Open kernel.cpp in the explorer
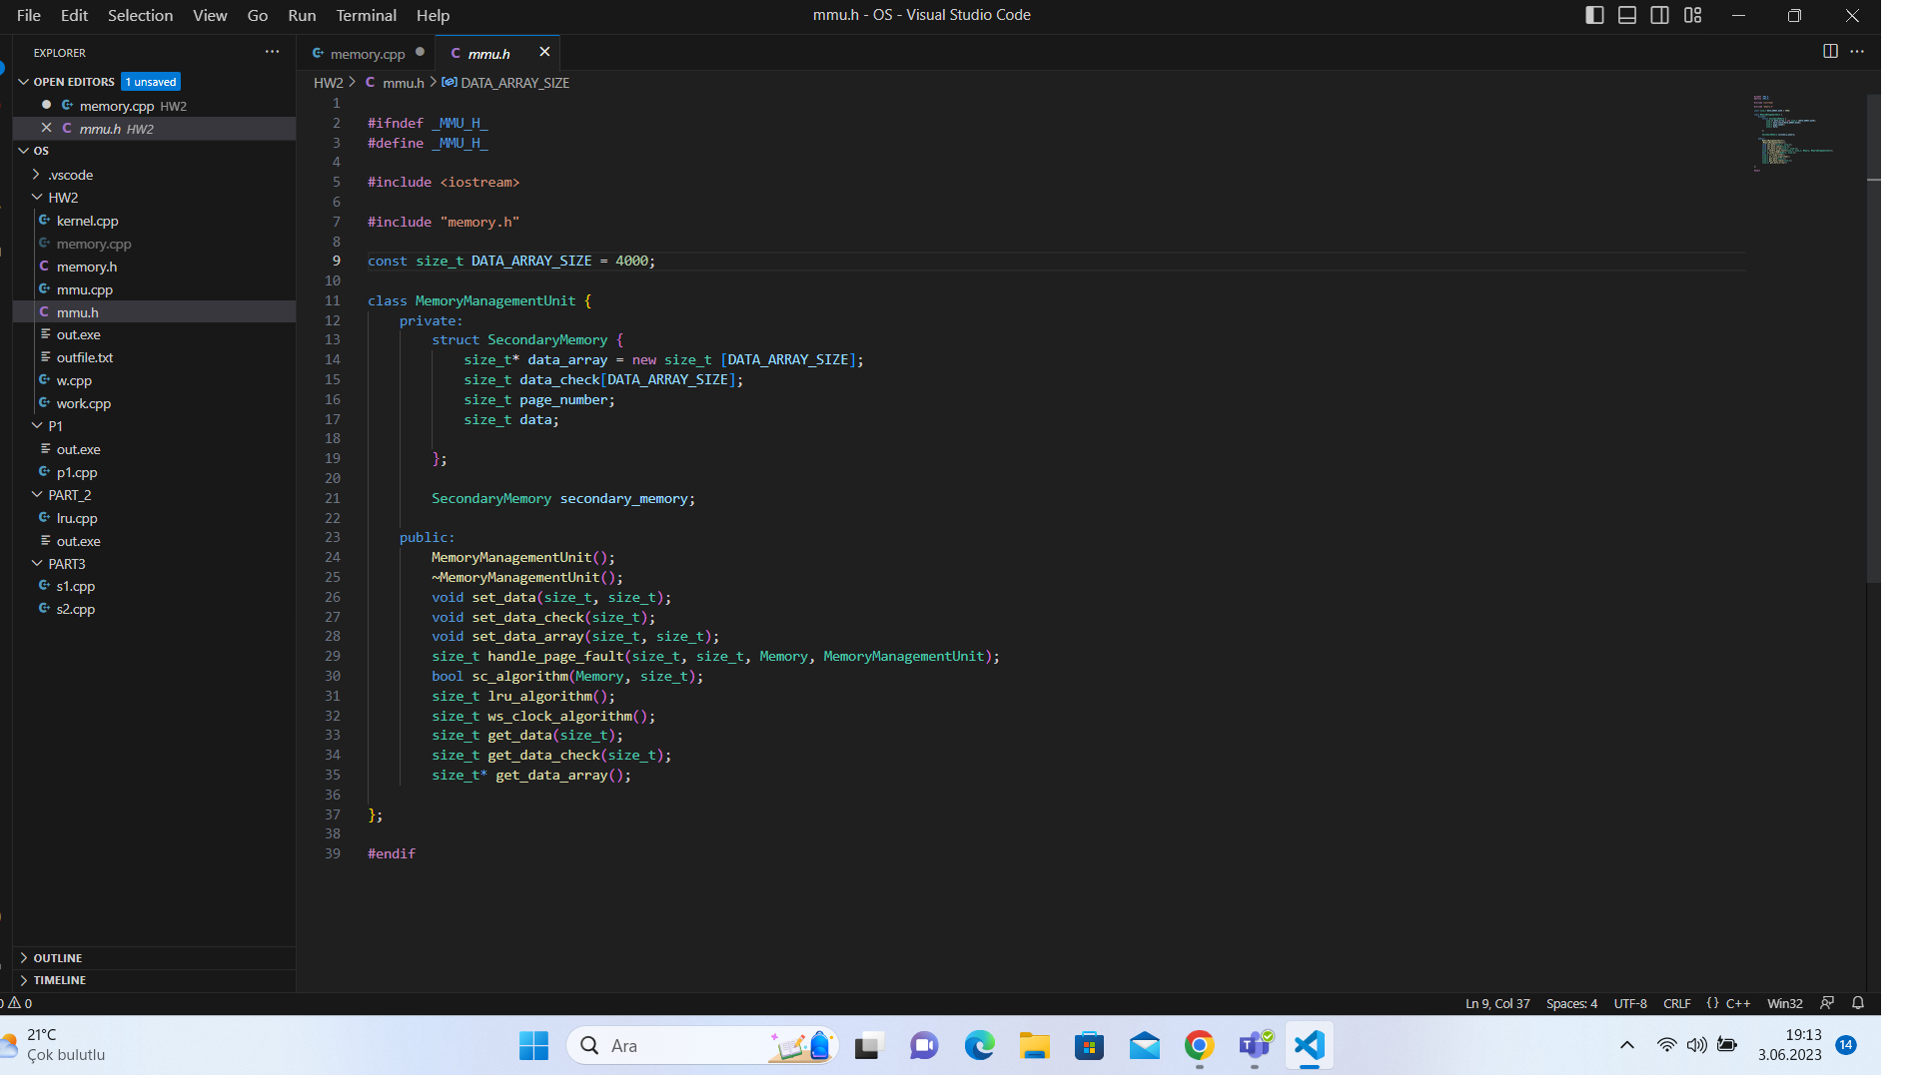1918x1078 pixels. pyautogui.click(x=87, y=221)
